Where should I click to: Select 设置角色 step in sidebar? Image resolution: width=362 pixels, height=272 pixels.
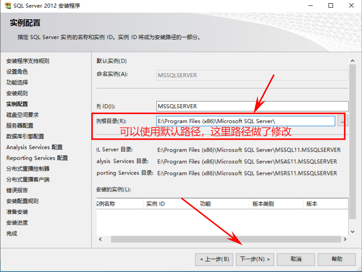pos(17,72)
